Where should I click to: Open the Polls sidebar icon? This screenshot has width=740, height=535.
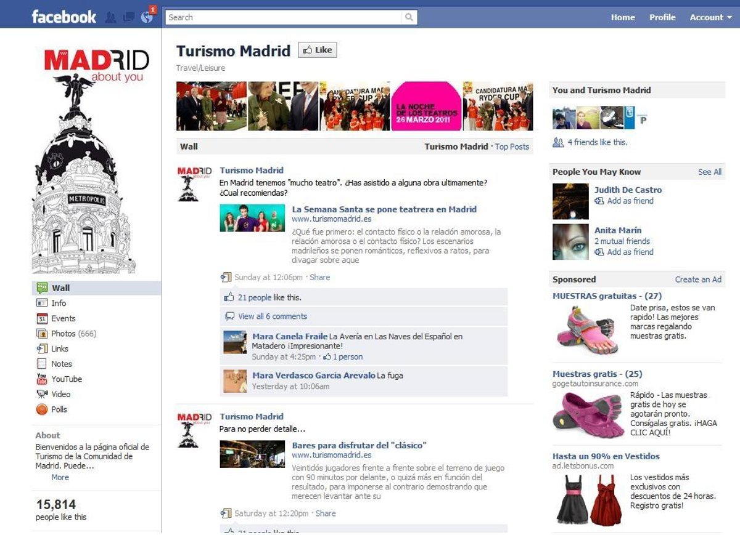tap(42, 409)
